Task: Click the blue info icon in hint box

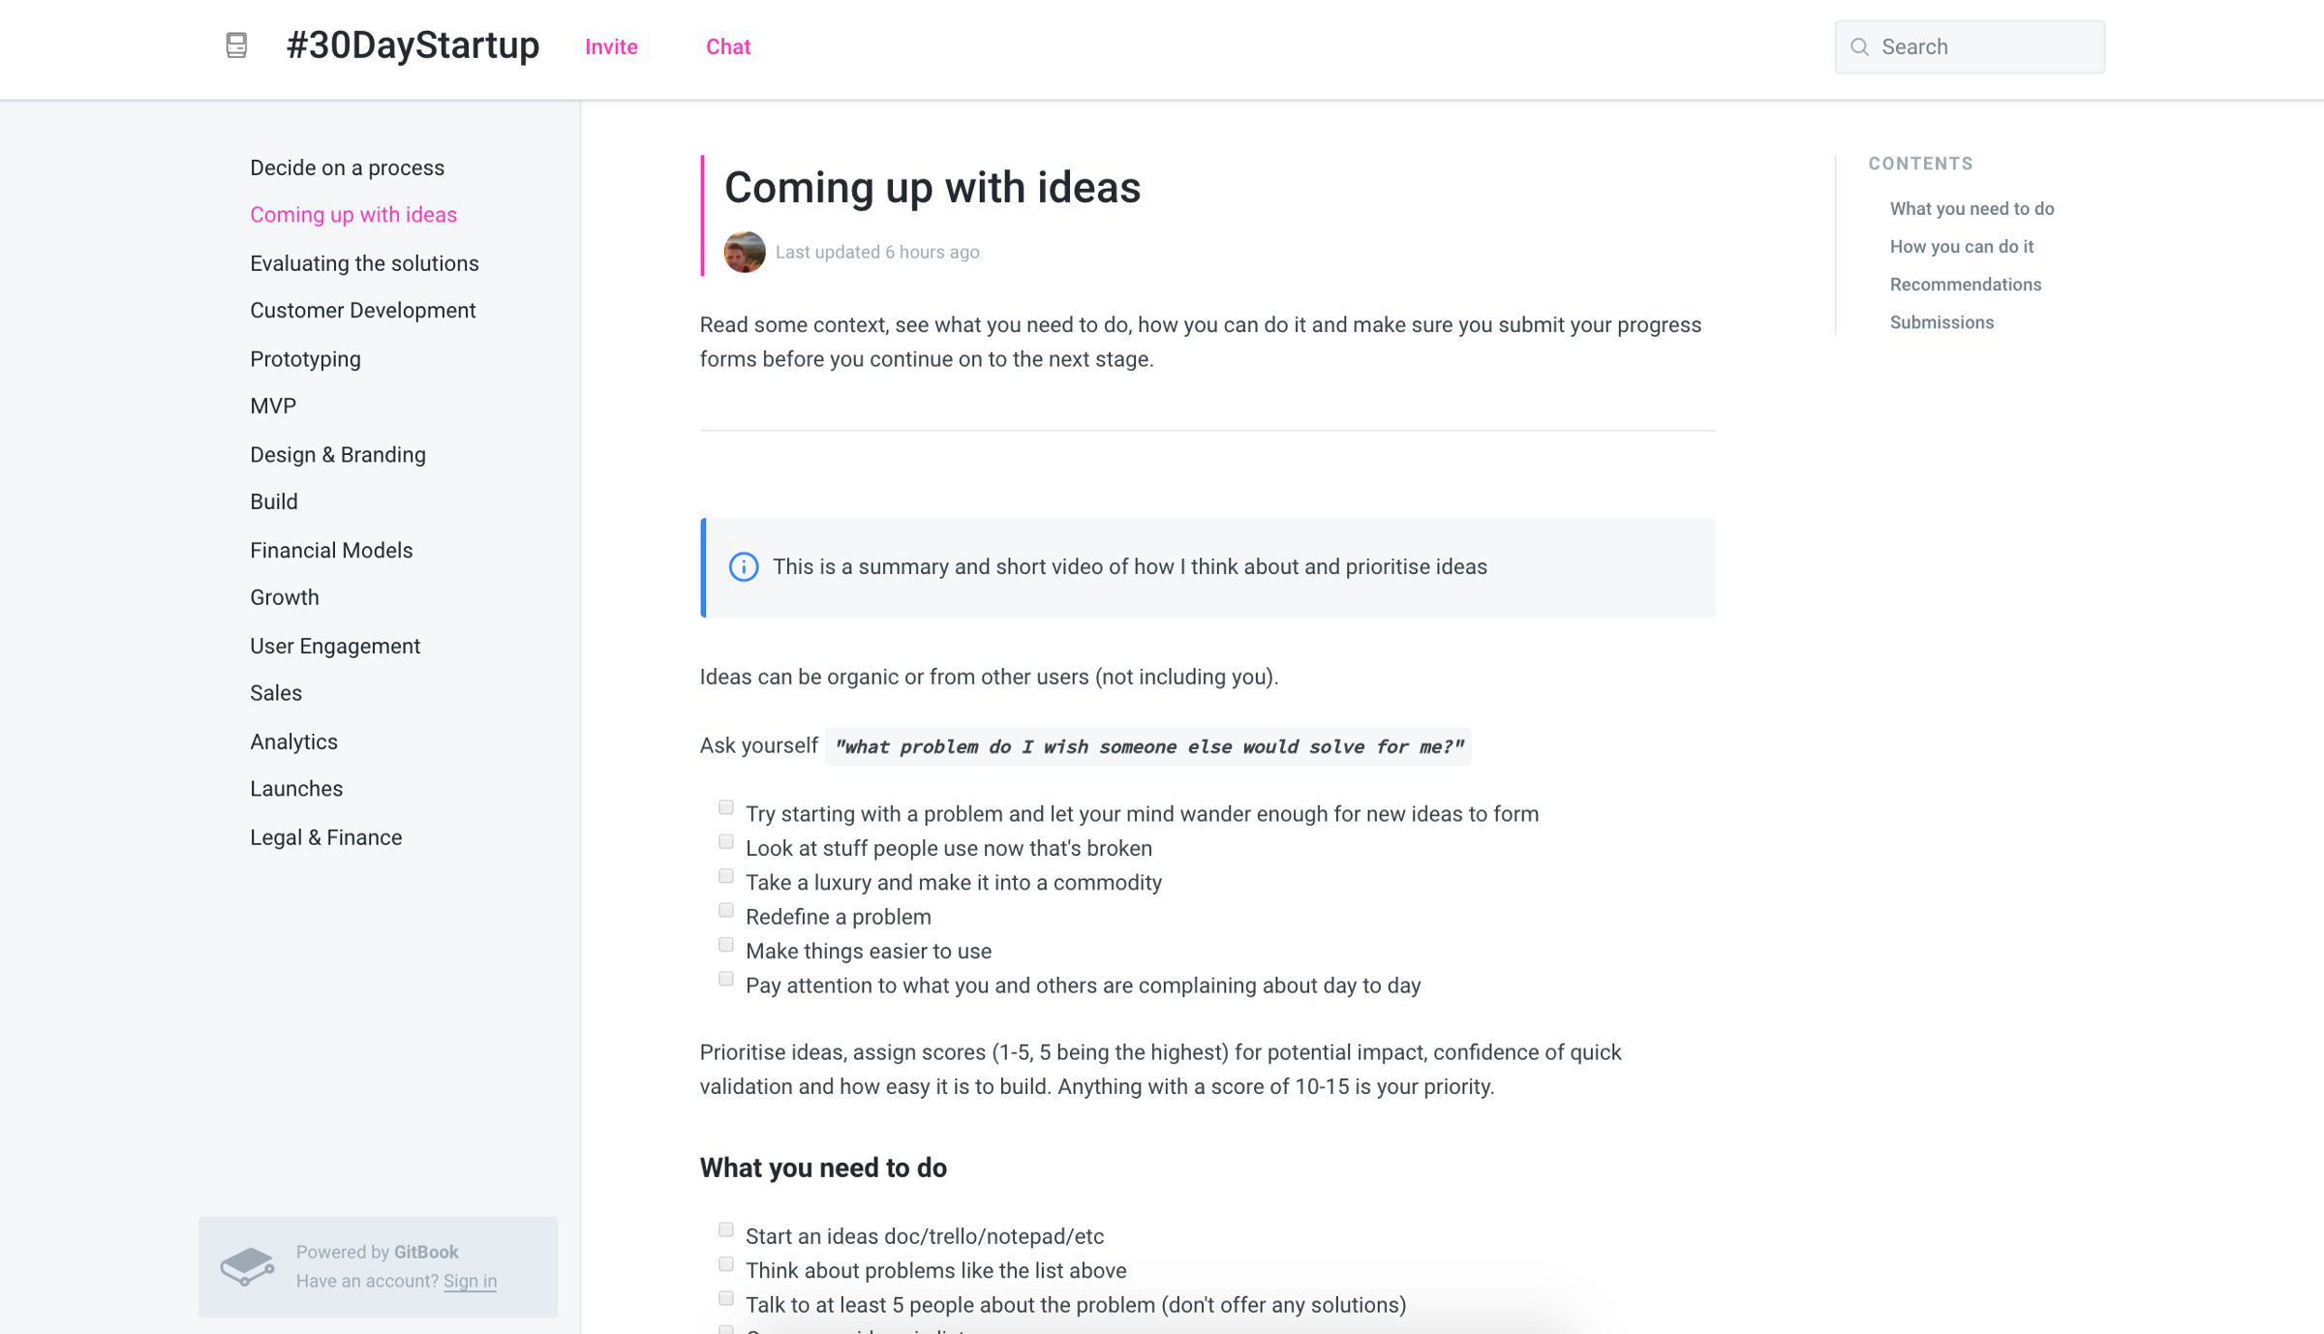Action: click(x=743, y=566)
